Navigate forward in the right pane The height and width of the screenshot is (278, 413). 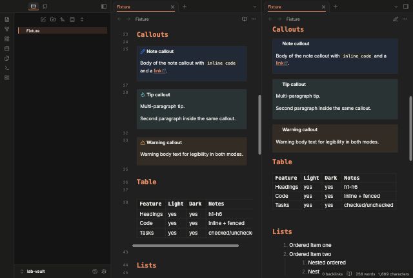279,19
